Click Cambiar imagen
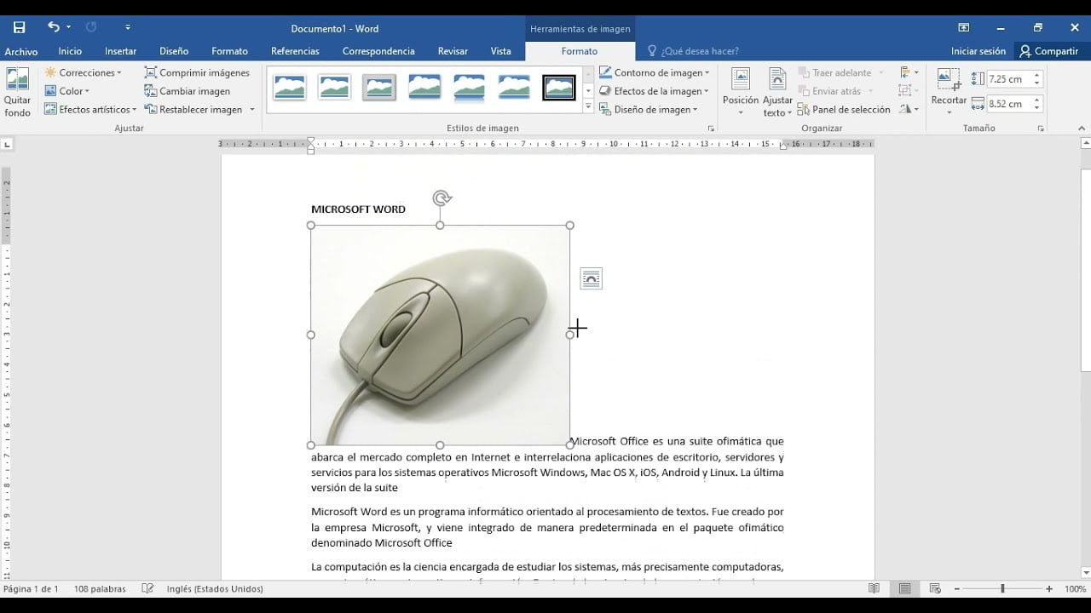 coord(188,91)
